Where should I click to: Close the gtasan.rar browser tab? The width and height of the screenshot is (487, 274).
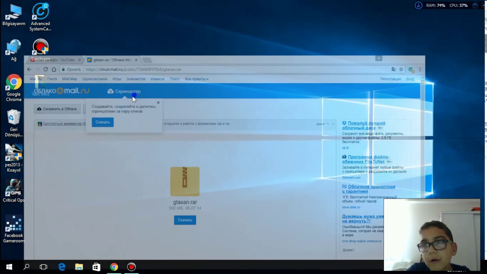click(136, 60)
